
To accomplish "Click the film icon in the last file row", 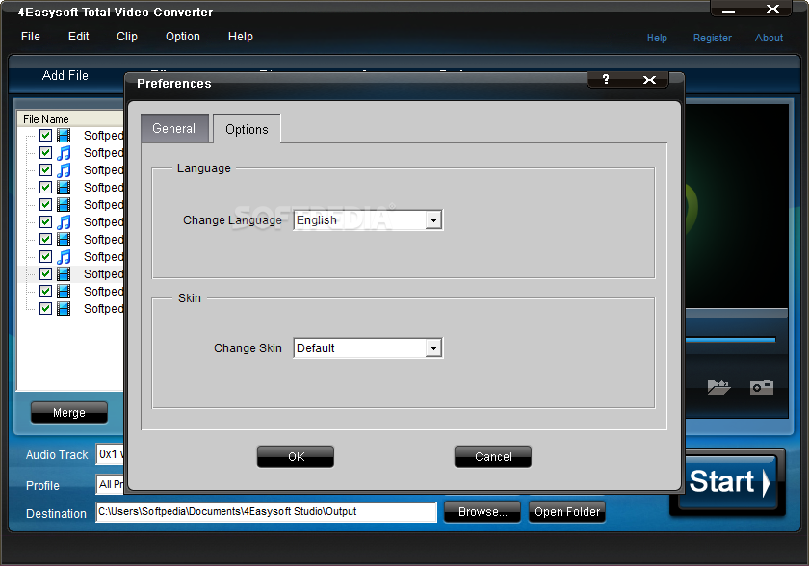I will [64, 309].
